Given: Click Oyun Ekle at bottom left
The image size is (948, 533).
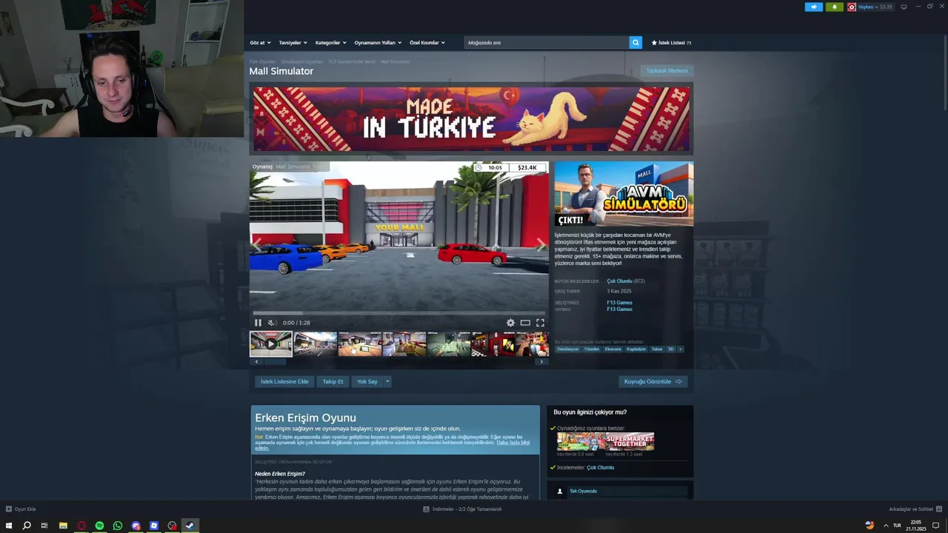Looking at the screenshot, I should 21,509.
